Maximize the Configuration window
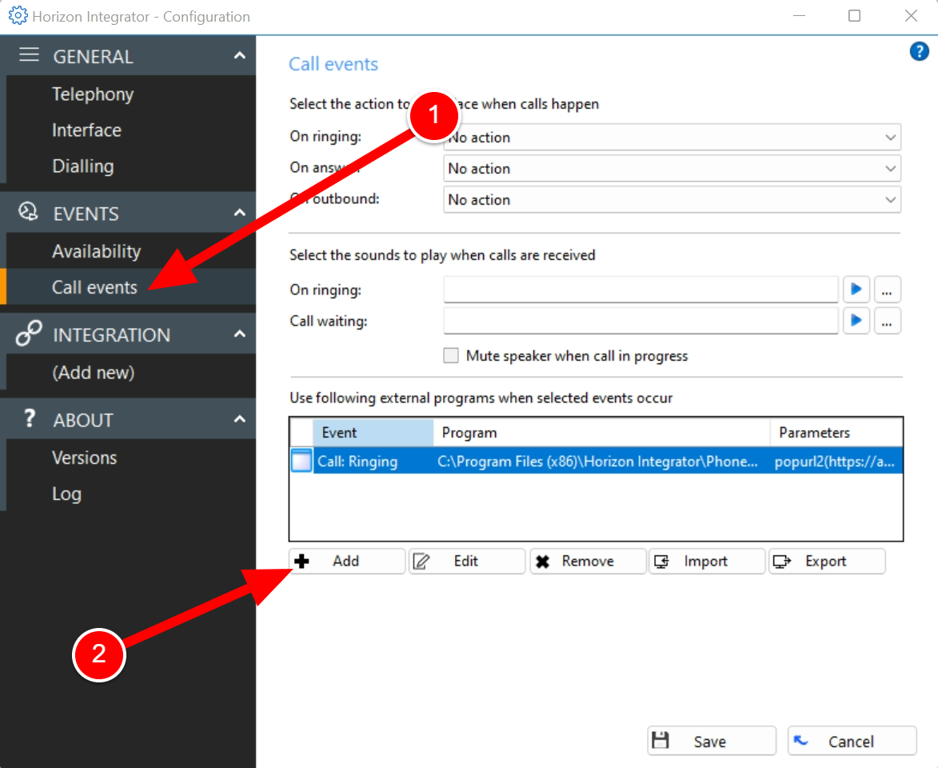The width and height of the screenshot is (938, 768). point(854,16)
